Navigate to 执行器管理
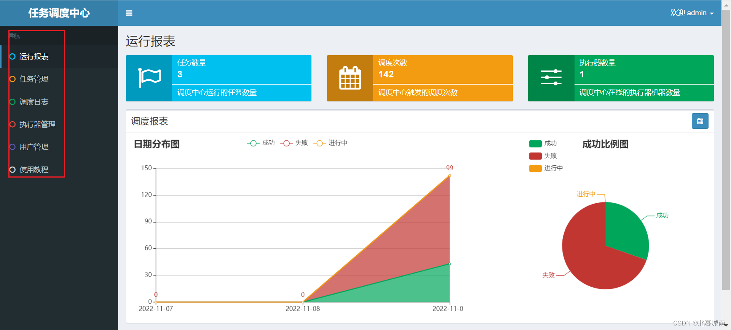 [59, 124]
